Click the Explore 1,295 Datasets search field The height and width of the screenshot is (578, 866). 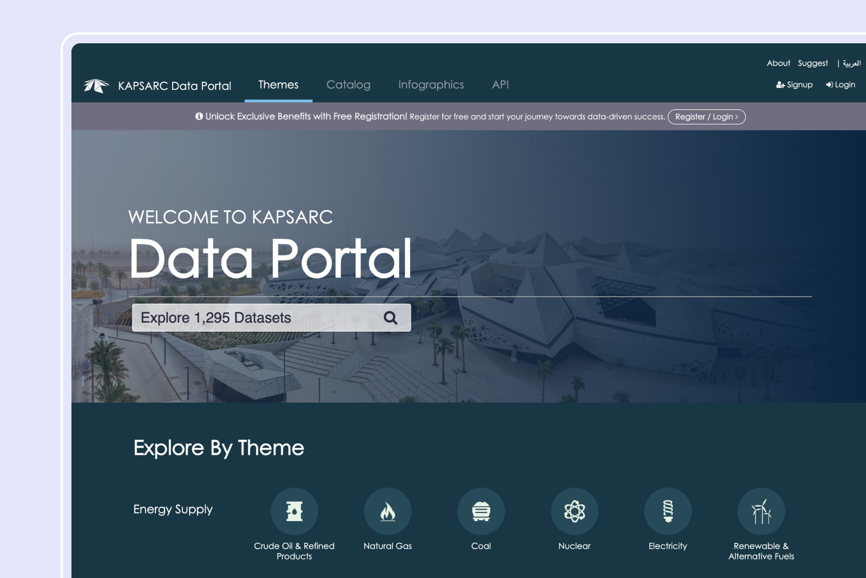tap(254, 318)
